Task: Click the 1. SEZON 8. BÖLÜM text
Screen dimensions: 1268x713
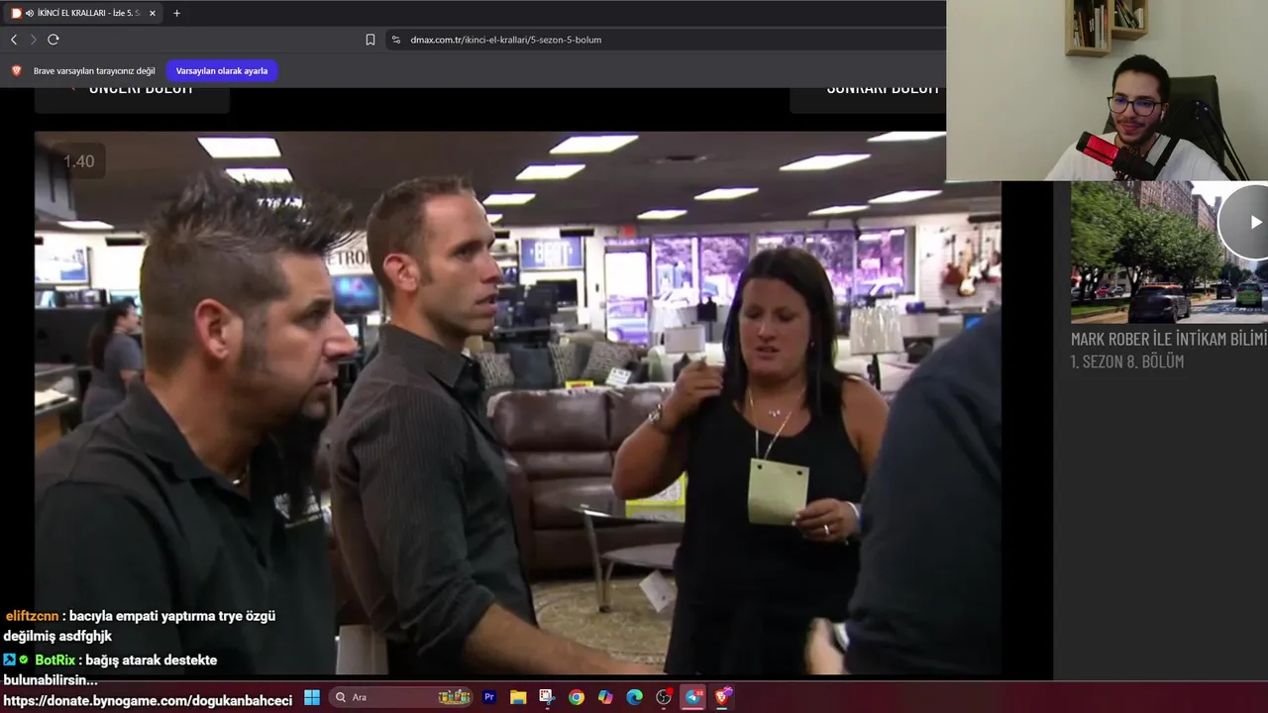Action: click(x=1127, y=361)
